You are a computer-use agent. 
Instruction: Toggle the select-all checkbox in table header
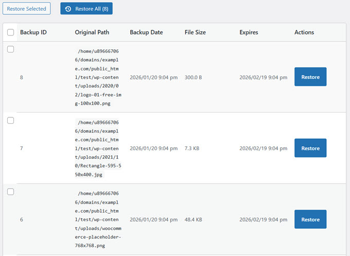11,32
